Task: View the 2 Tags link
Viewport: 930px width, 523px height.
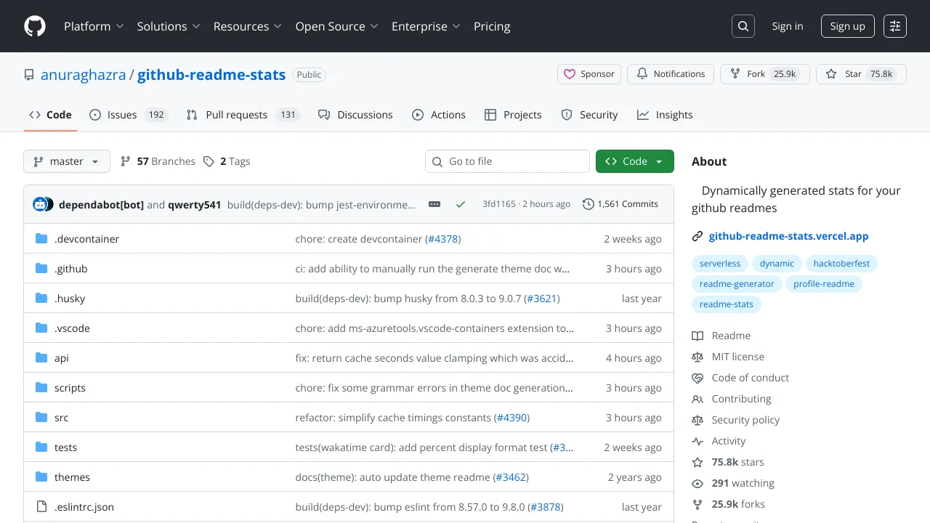Action: [227, 161]
